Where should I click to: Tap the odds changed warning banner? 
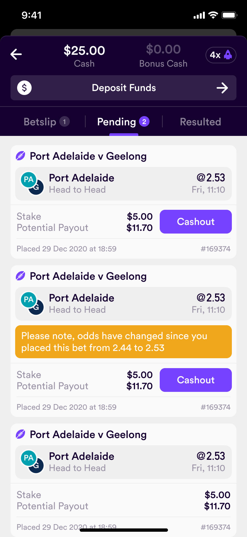click(x=123, y=342)
